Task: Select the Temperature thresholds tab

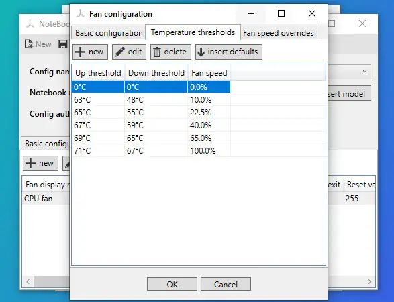Action: [x=193, y=32]
